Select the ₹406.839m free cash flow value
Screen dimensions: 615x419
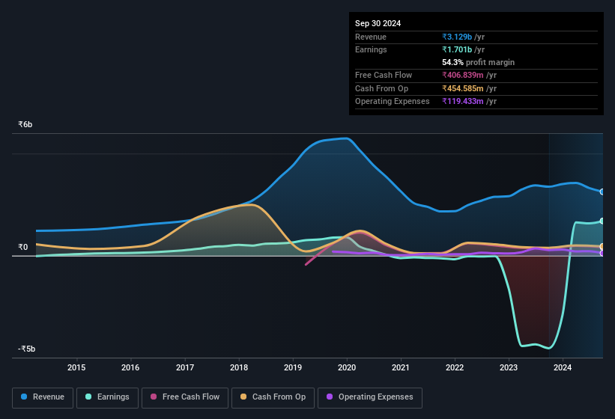tap(463, 75)
